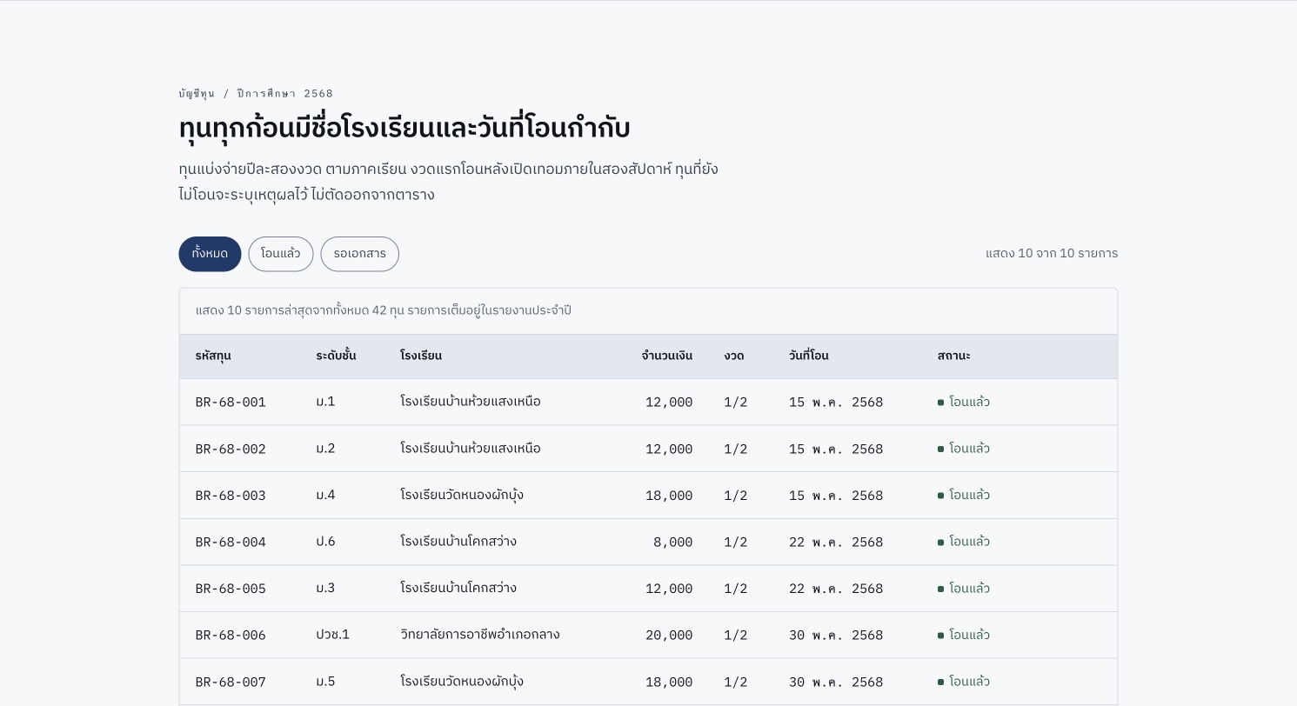This screenshot has width=1297, height=706.
Task: Select scholarship code BR-68-007
Action: (231, 683)
